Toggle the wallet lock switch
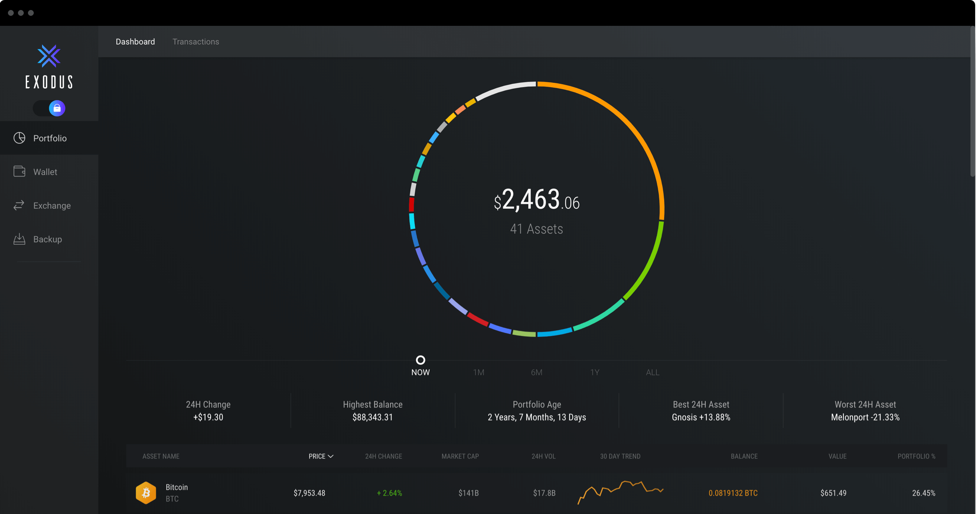This screenshot has height=514, width=976. (x=49, y=108)
